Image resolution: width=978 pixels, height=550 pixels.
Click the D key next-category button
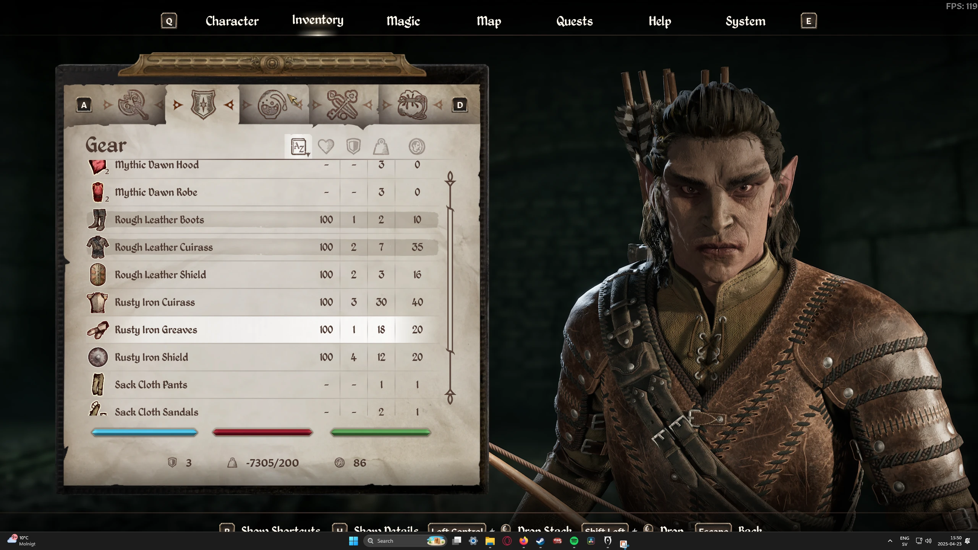click(x=460, y=105)
